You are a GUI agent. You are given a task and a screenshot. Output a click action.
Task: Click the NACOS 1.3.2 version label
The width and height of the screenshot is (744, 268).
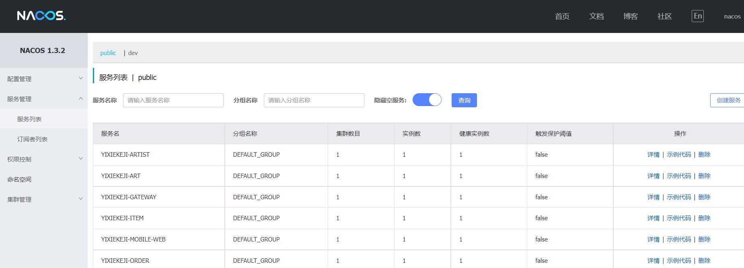click(x=43, y=50)
